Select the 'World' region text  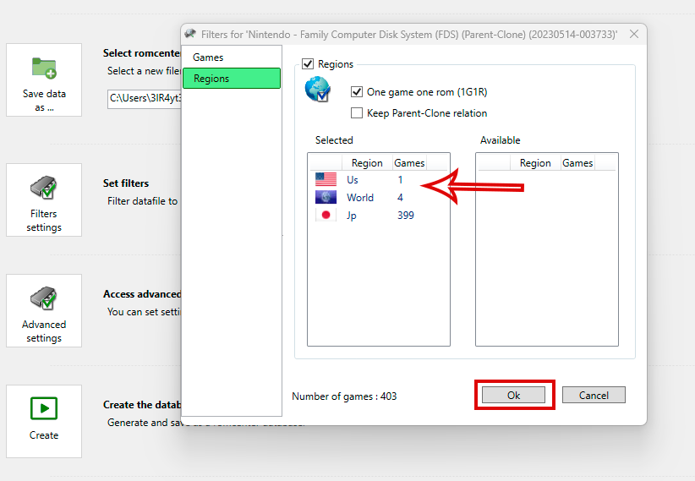pyautogui.click(x=360, y=197)
